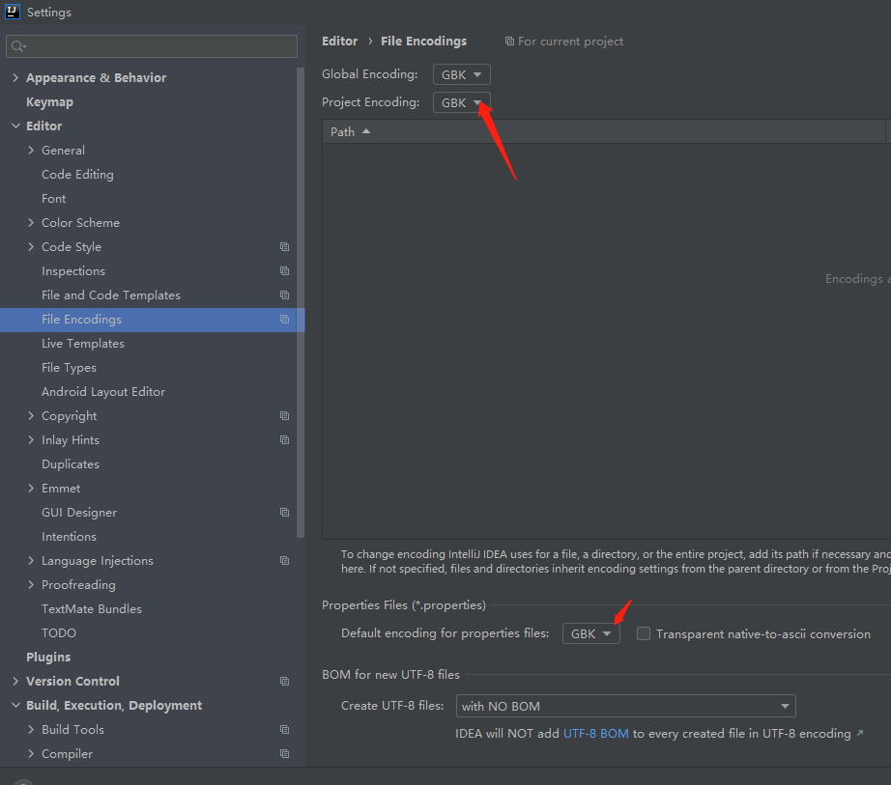Viewport: 891px width, 785px height.
Task: Click the 'For current project' icon beside the heading
Action: [x=509, y=41]
